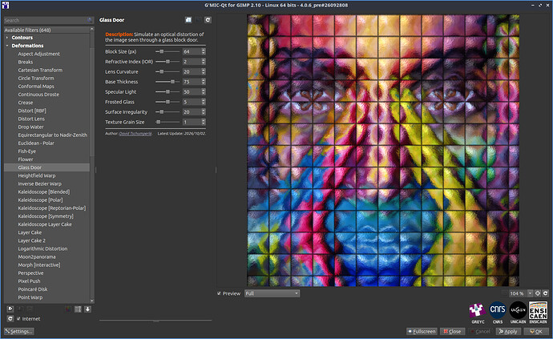Screen dimensions: 553x339
Task: Collapse the Deformations category
Action: click(x=7, y=46)
